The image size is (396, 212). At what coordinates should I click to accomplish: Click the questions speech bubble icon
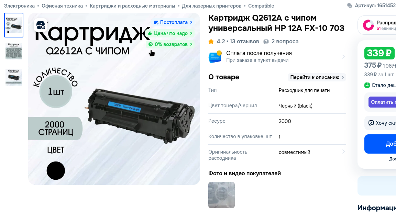coord(266,42)
